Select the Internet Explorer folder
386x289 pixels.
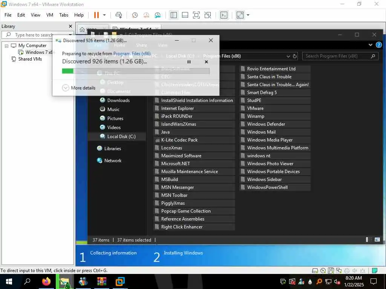tap(194, 108)
